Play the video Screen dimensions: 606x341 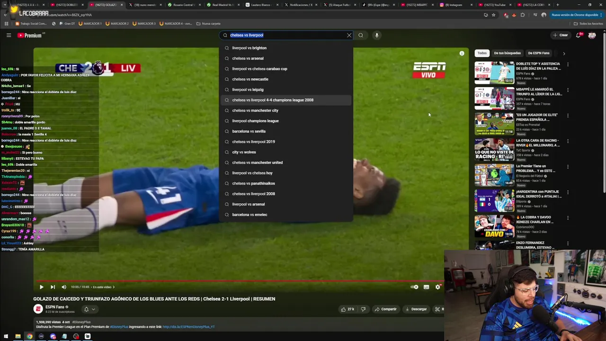click(x=41, y=287)
